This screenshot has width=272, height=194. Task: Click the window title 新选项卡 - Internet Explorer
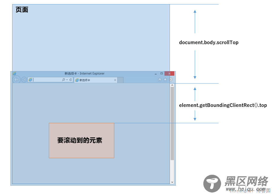click(x=84, y=73)
